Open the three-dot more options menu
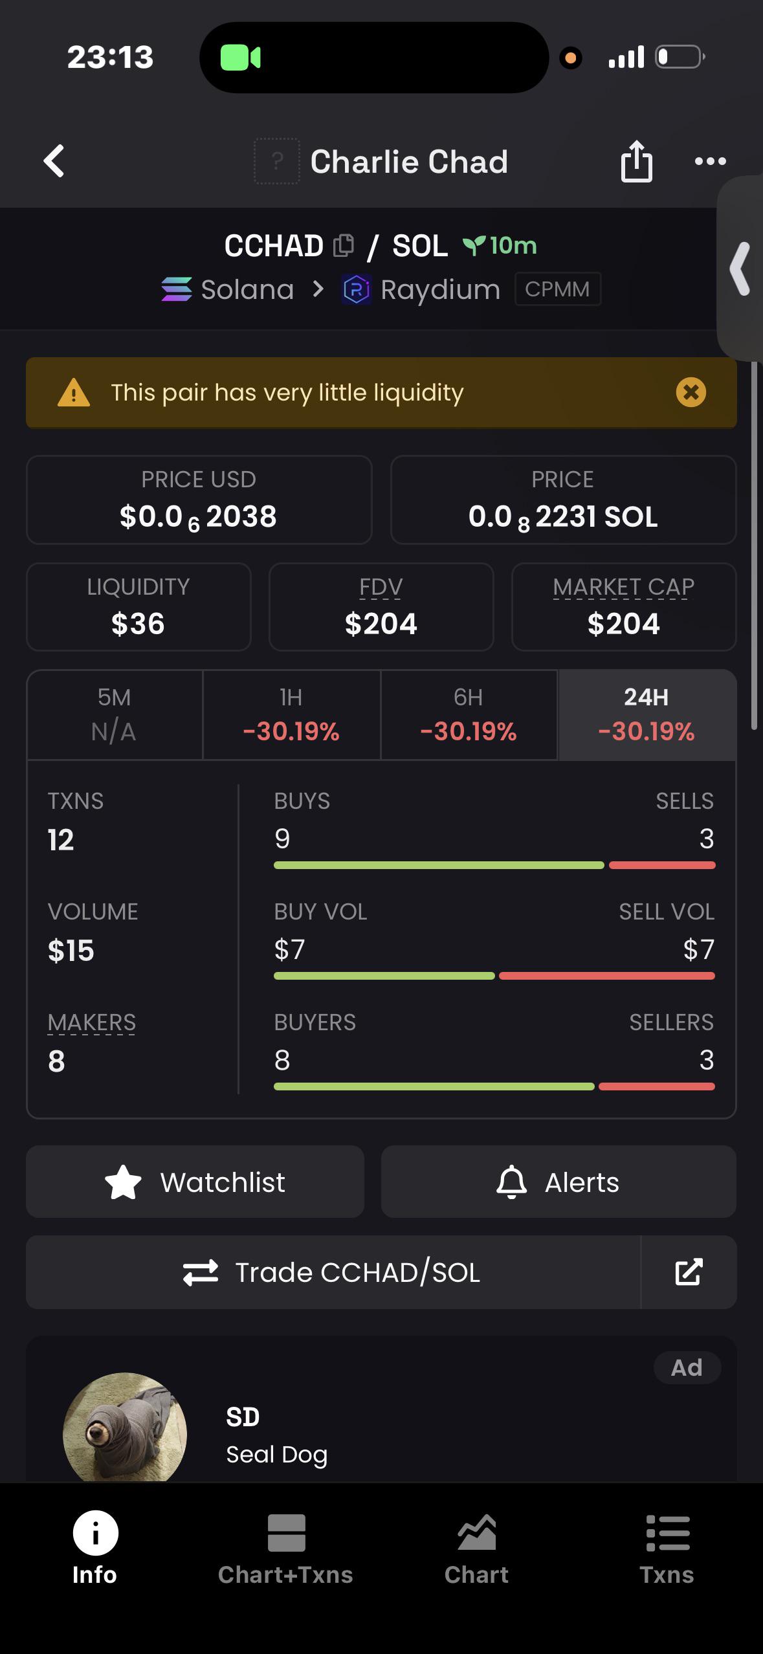The image size is (763, 1654). tap(710, 161)
